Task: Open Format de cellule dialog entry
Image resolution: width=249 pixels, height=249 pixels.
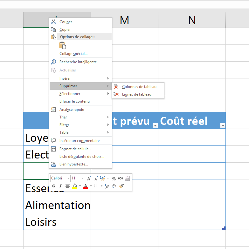Action: point(81,149)
